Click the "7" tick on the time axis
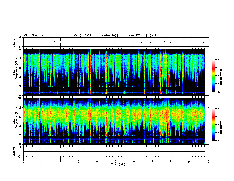This screenshot has width=234, height=181. (152, 161)
